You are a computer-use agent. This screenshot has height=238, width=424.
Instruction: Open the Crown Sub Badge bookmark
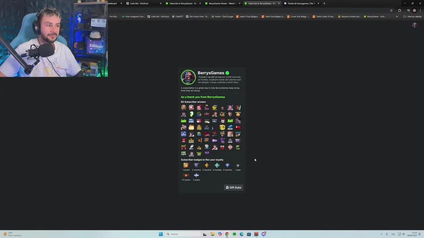298,17
